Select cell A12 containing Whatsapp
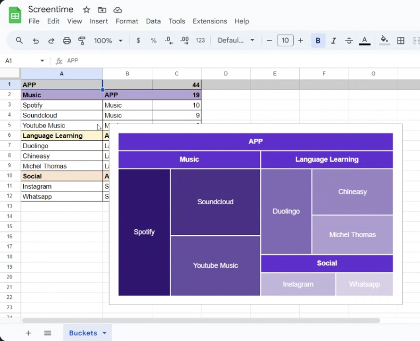This screenshot has height=341, width=420. click(x=62, y=196)
